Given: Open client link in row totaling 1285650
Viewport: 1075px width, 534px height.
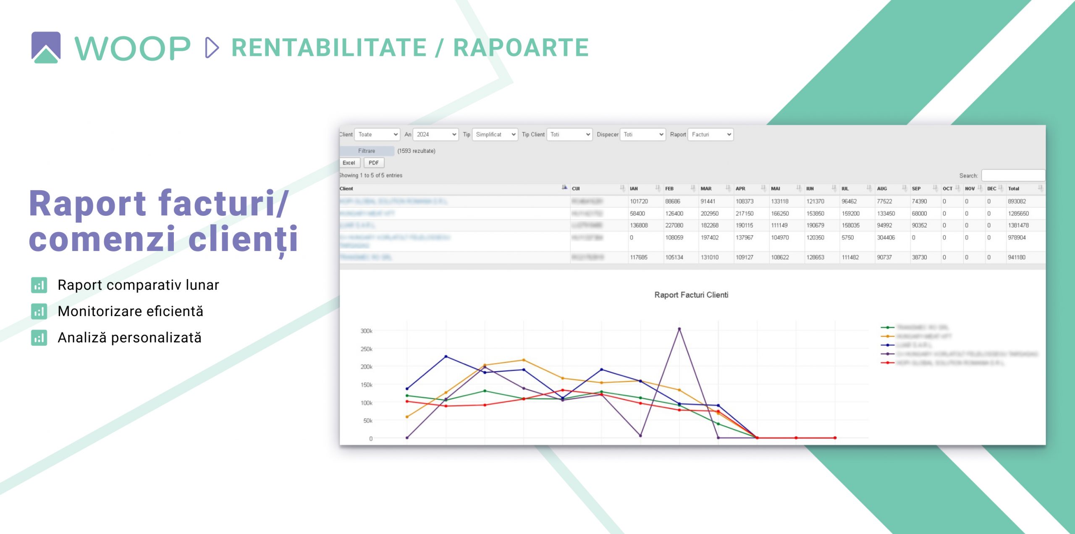Looking at the screenshot, I should [x=367, y=213].
